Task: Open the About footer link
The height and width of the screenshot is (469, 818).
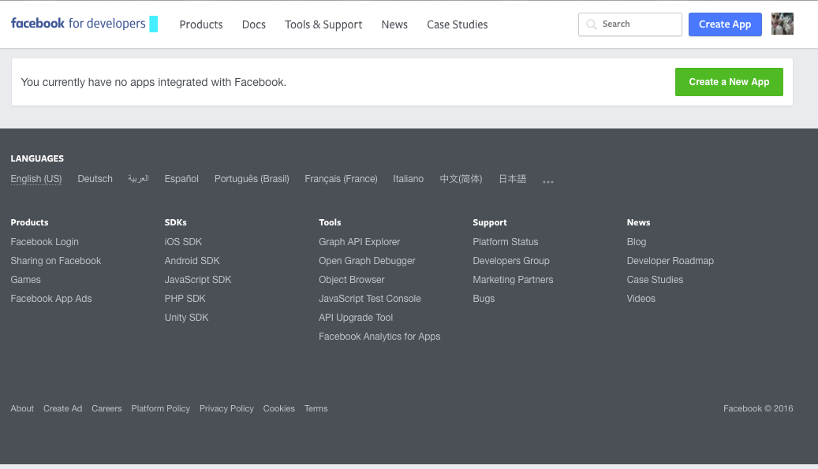Action: click(x=22, y=408)
